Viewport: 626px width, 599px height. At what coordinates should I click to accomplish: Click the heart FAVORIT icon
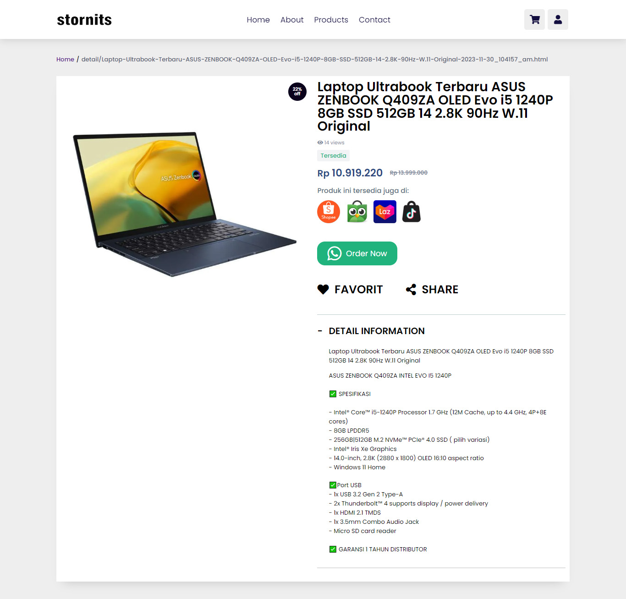point(323,289)
